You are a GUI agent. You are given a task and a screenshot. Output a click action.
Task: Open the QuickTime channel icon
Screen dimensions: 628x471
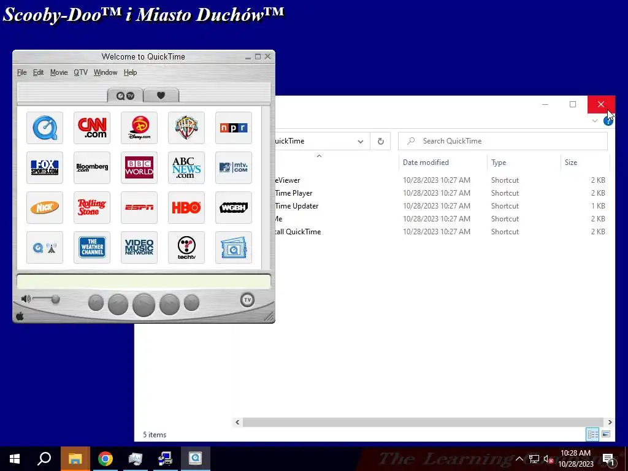point(44,128)
